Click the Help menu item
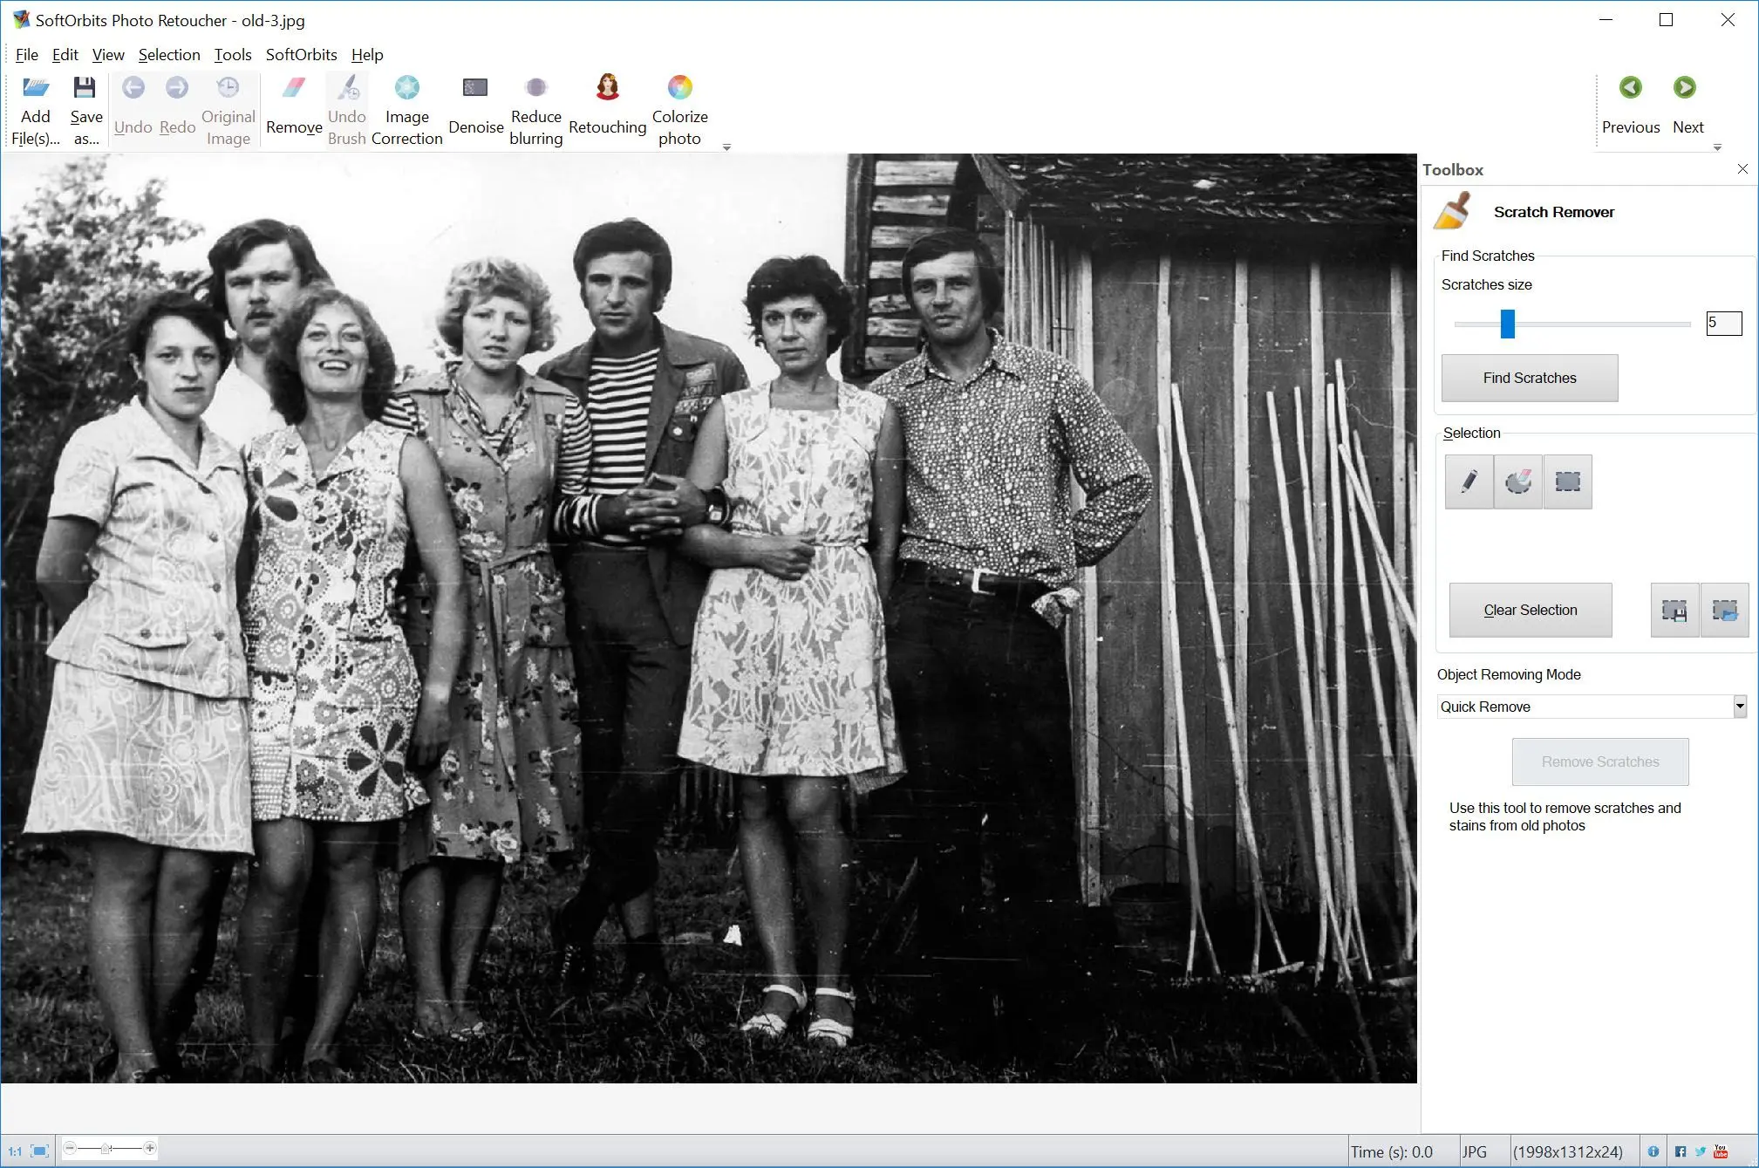The width and height of the screenshot is (1759, 1168). (366, 53)
